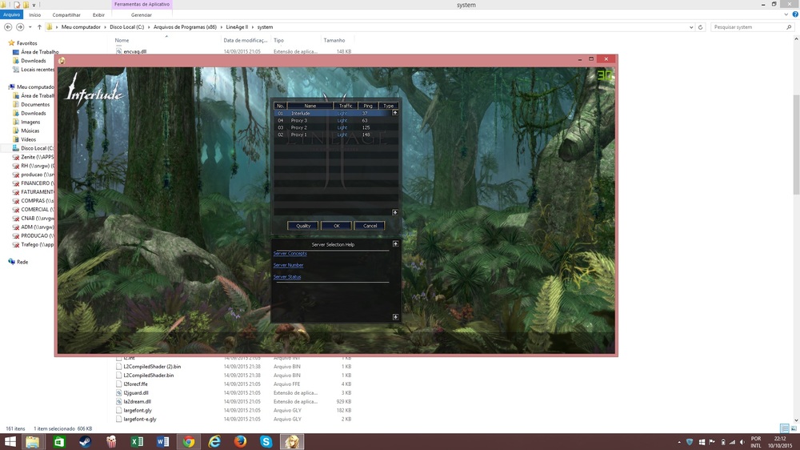Confirm server selection with OK
Screen dimensions: 800x450
coord(337,226)
